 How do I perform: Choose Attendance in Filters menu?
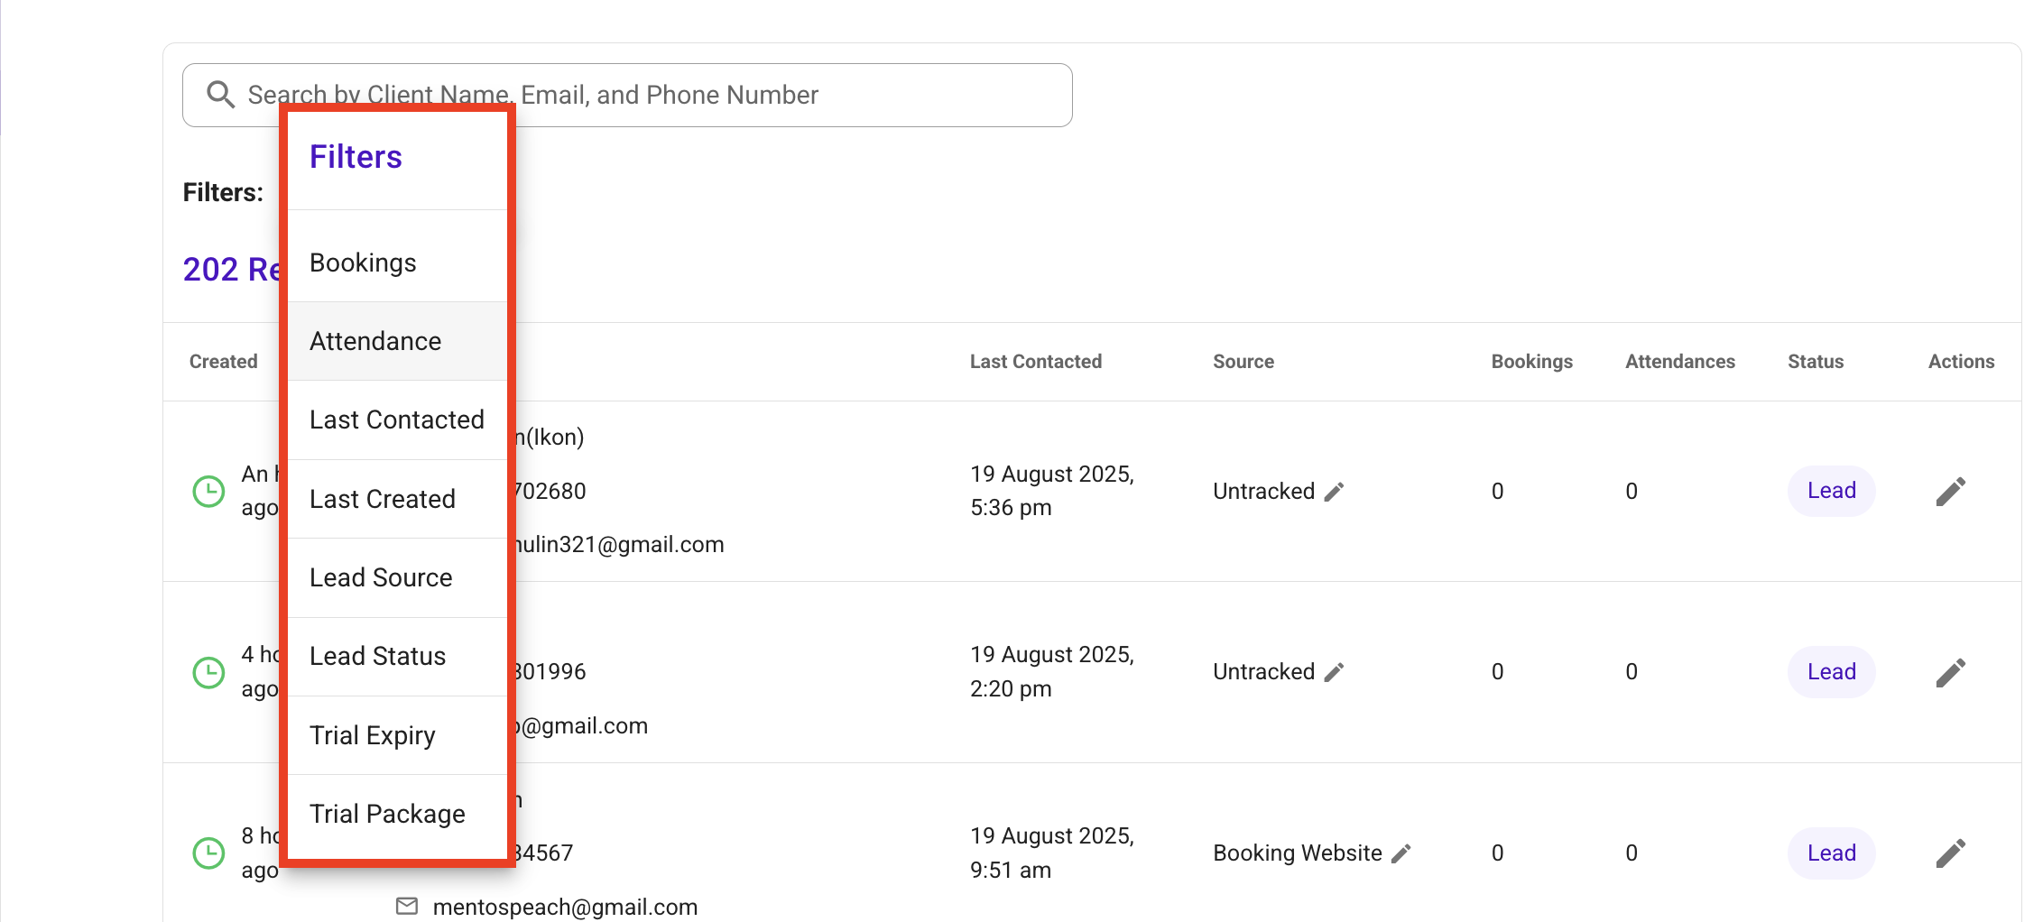pos(398,341)
